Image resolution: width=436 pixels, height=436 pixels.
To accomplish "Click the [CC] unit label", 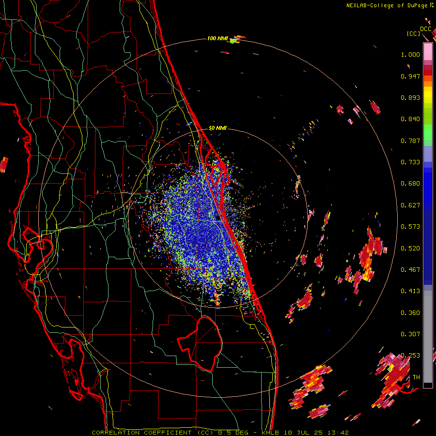I will 413,34.
